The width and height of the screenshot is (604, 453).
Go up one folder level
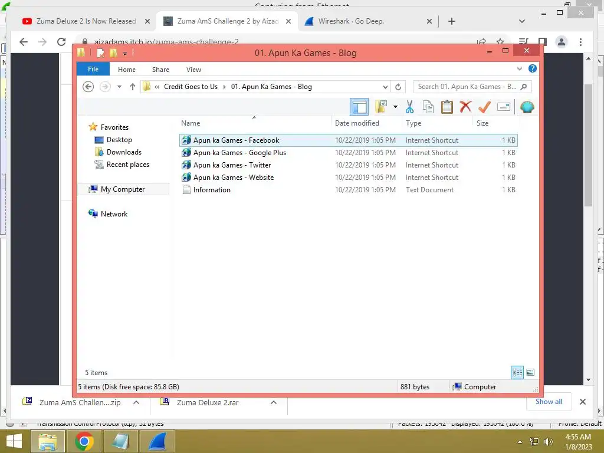coord(133,87)
